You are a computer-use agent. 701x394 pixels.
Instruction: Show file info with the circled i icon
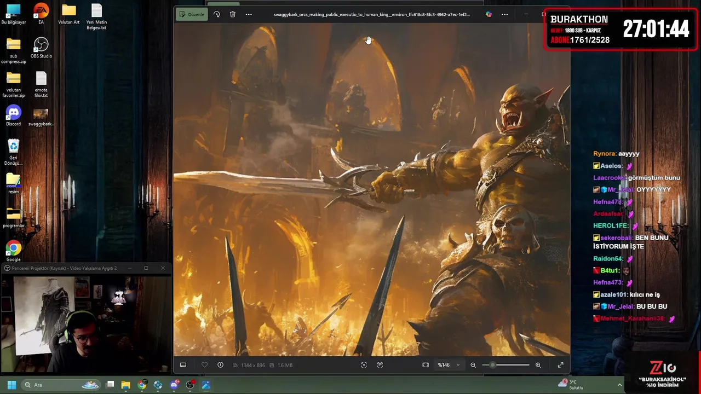[220, 365]
